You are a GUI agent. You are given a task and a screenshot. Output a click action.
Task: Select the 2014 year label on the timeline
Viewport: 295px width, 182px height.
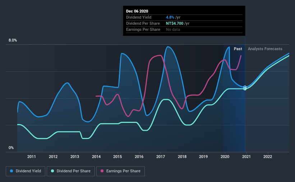coord(96,157)
